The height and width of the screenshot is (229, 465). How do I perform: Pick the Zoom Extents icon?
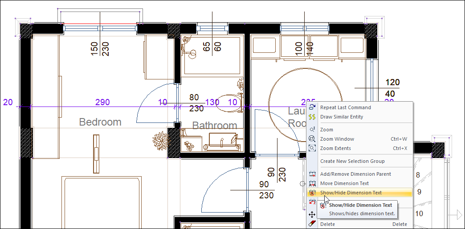[x=312, y=148]
